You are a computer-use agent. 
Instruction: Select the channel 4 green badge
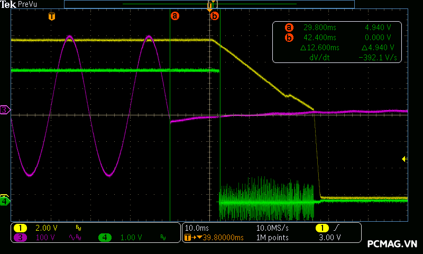pos(105,238)
